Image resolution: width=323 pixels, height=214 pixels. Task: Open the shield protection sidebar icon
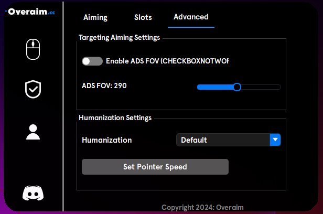pyautogui.click(x=33, y=89)
